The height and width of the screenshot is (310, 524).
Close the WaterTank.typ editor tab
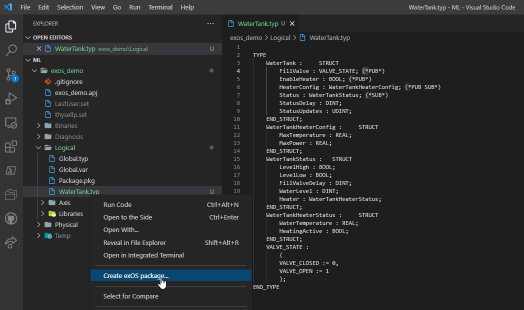[292, 23]
